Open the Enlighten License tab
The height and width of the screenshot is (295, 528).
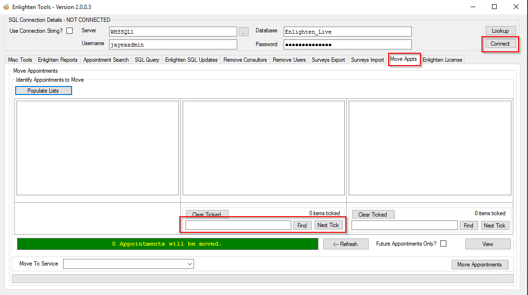click(443, 60)
